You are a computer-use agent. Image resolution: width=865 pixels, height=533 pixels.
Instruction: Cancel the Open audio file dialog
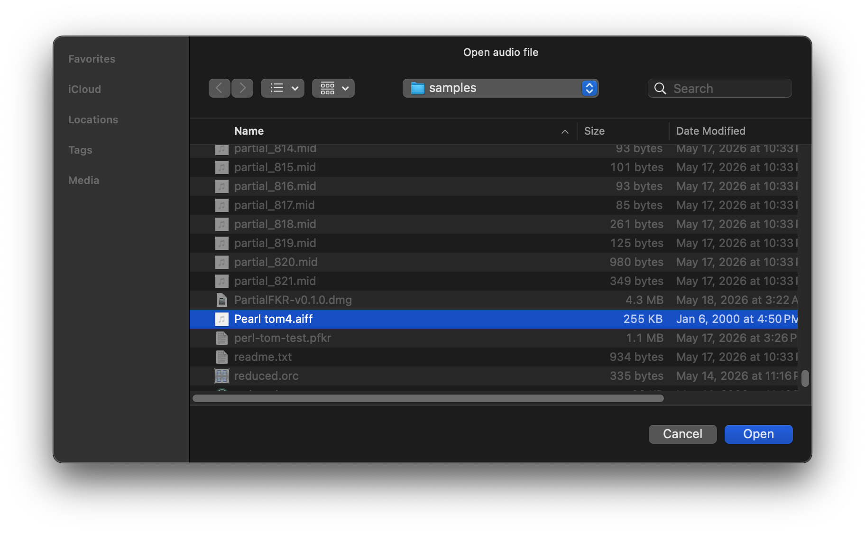click(x=682, y=434)
